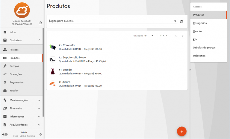This screenshot has height=139, width=230.
Task: Expand the Financeiro menu
Action: 39,108
